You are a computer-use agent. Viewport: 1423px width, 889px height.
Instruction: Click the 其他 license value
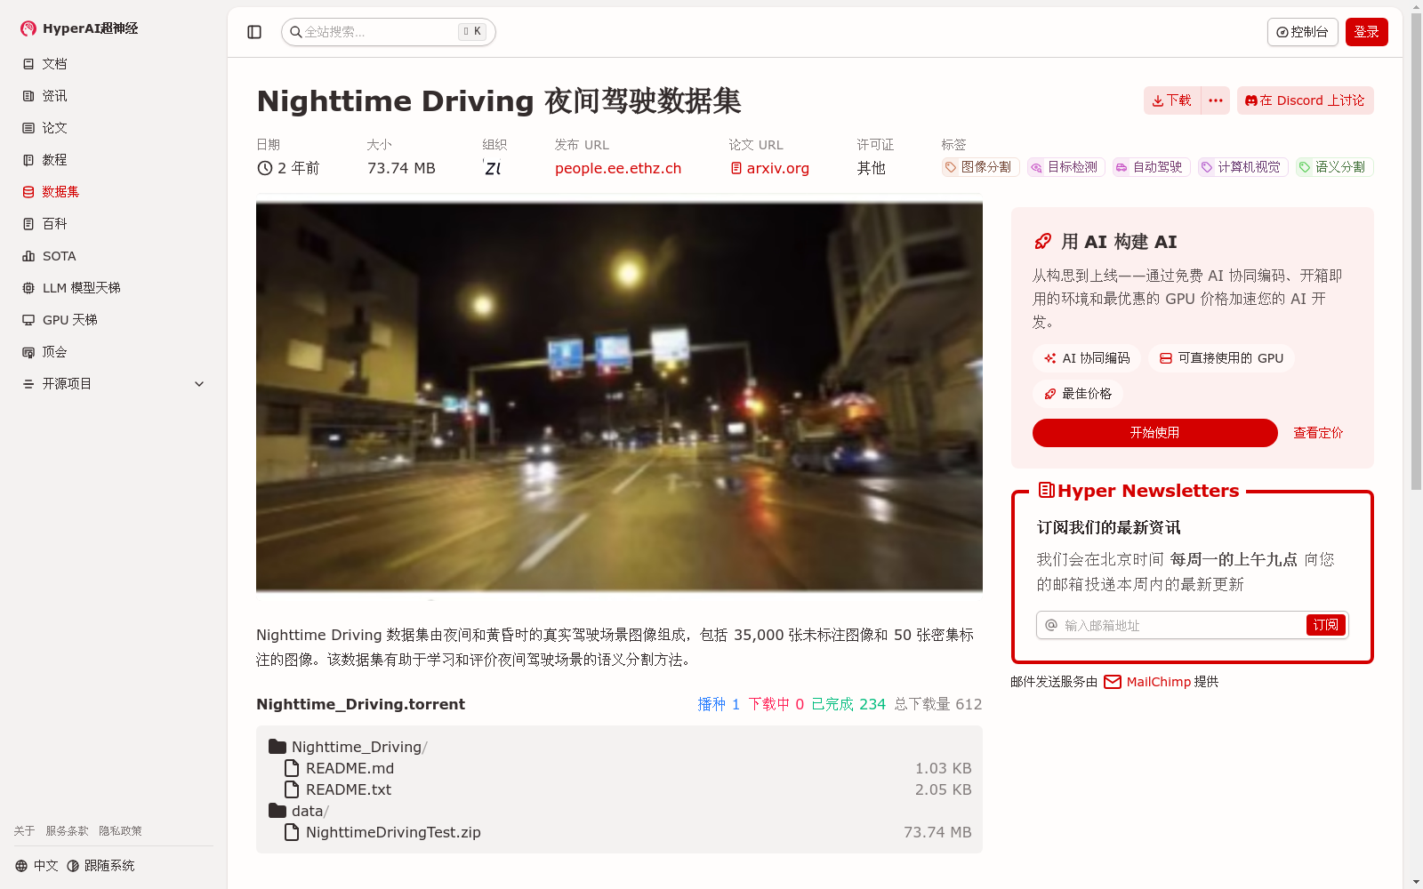tap(872, 168)
